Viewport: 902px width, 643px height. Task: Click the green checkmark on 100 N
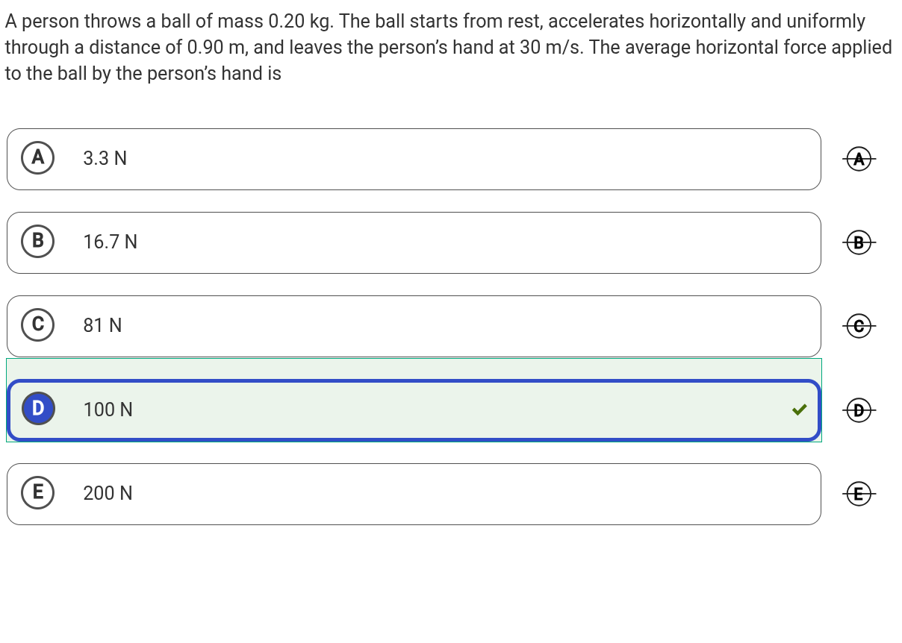(800, 410)
